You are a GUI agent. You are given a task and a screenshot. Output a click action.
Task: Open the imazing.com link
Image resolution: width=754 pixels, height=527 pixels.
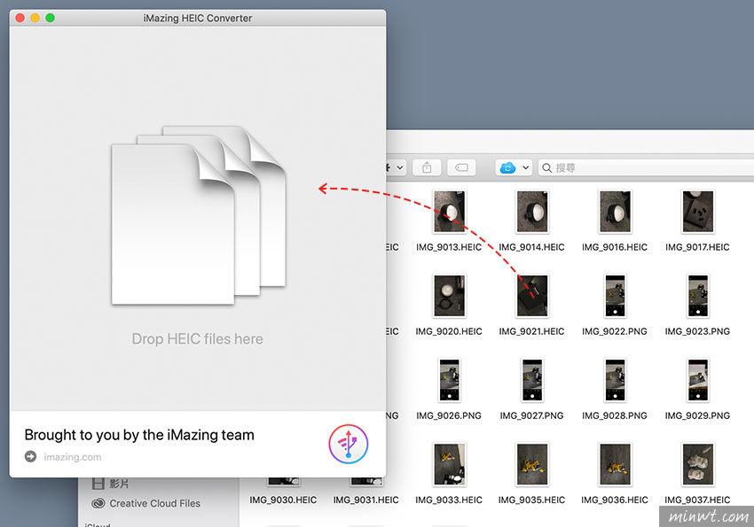tap(73, 457)
